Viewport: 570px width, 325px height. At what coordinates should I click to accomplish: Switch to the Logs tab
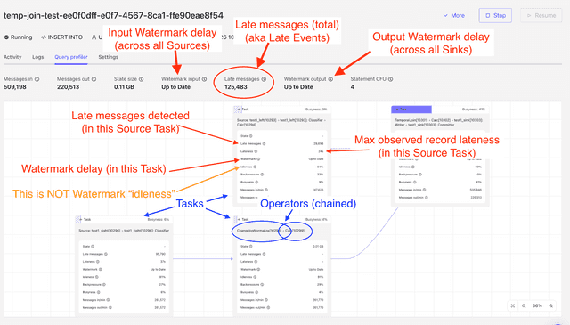(x=37, y=57)
